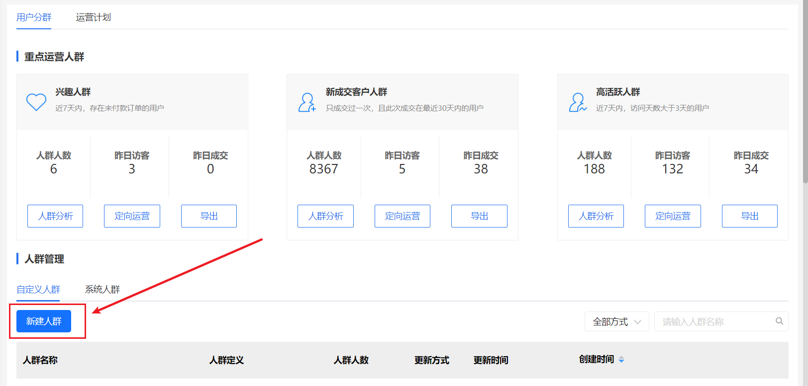Export the 兴趣人群 list via 导出
The height and width of the screenshot is (386, 808).
click(x=209, y=216)
